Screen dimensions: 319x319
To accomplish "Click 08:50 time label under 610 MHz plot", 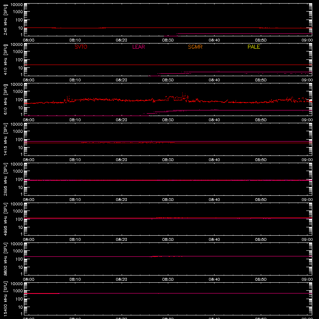I will coord(261,120).
